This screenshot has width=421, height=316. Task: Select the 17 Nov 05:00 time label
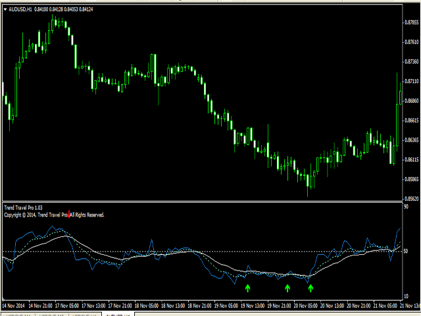[68, 306]
